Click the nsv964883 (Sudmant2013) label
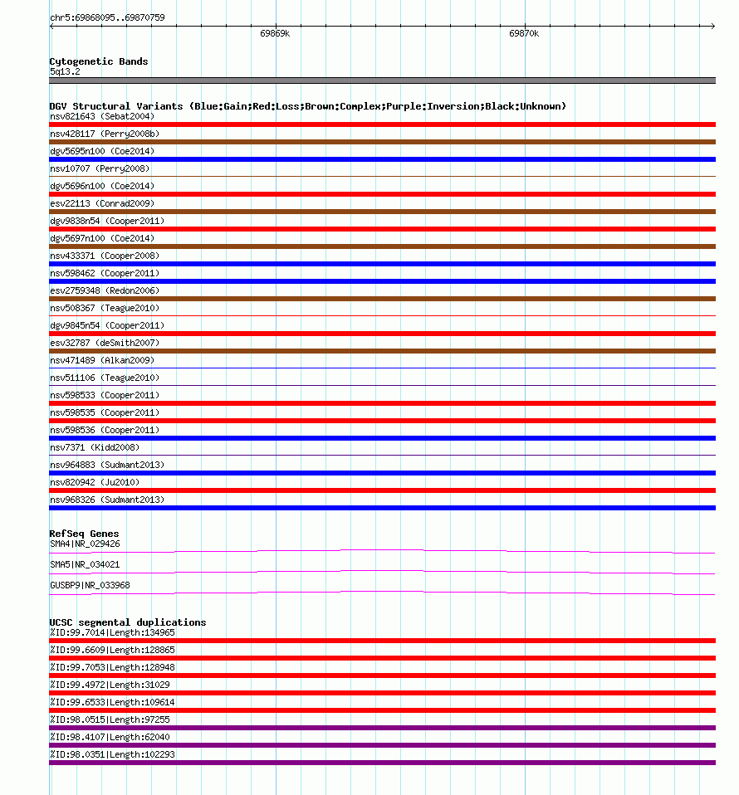The width and height of the screenshot is (739, 795). [107, 465]
